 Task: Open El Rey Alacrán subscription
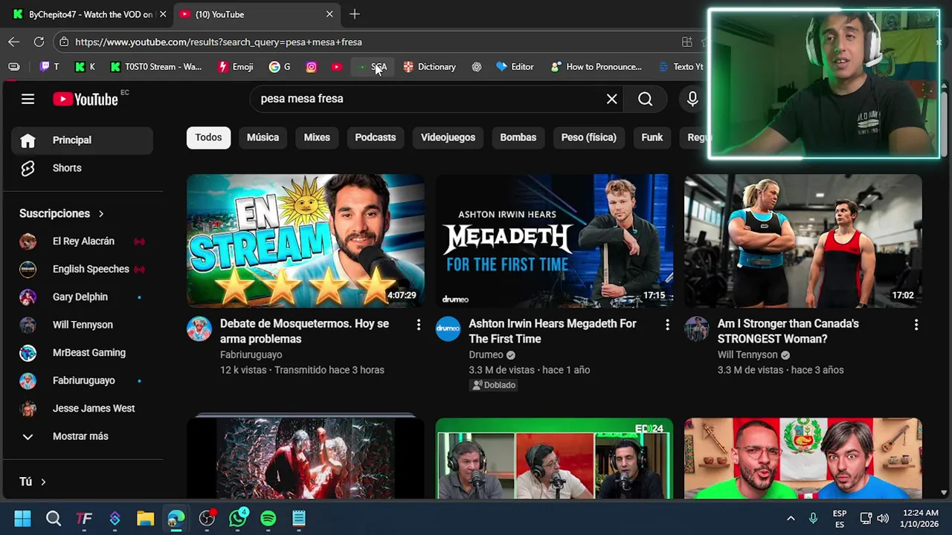click(82, 241)
